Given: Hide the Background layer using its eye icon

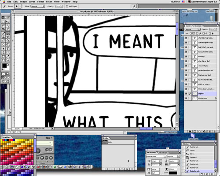Looking at the screenshot, I should click(186, 98).
